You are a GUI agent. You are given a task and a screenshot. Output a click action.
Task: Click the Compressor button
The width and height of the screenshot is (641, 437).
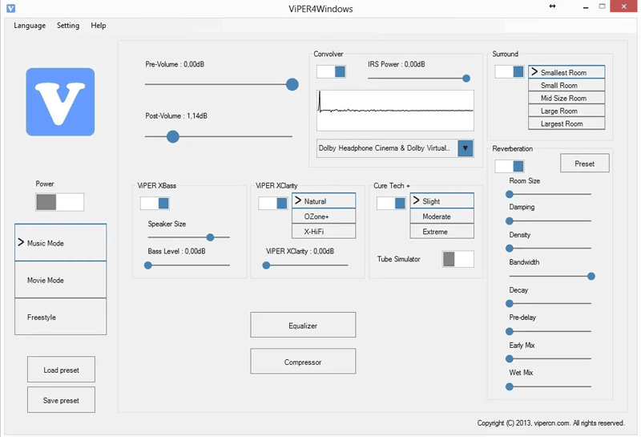pyautogui.click(x=303, y=362)
